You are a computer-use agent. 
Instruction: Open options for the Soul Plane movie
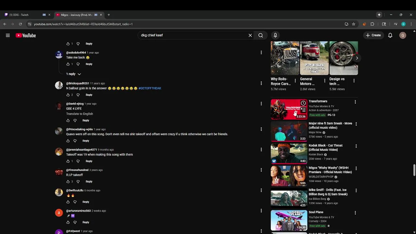[x=355, y=213]
